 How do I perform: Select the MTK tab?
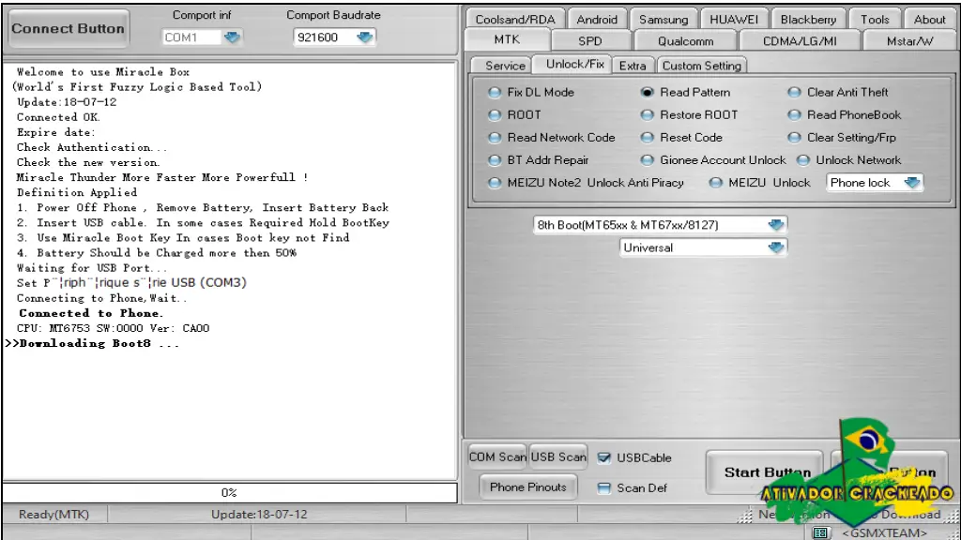point(507,39)
